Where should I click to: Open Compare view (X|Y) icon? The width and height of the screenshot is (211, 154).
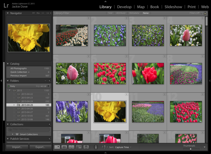(x=71, y=147)
